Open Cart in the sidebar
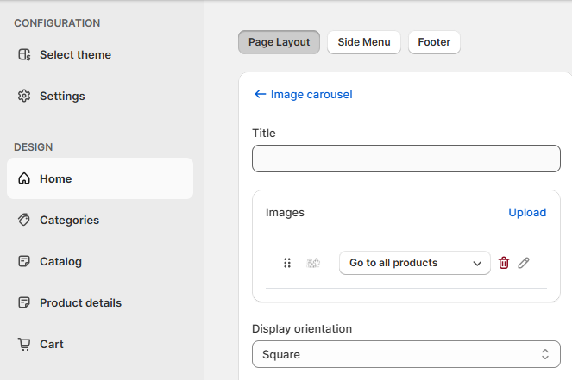The width and height of the screenshot is (572, 380). click(100, 344)
